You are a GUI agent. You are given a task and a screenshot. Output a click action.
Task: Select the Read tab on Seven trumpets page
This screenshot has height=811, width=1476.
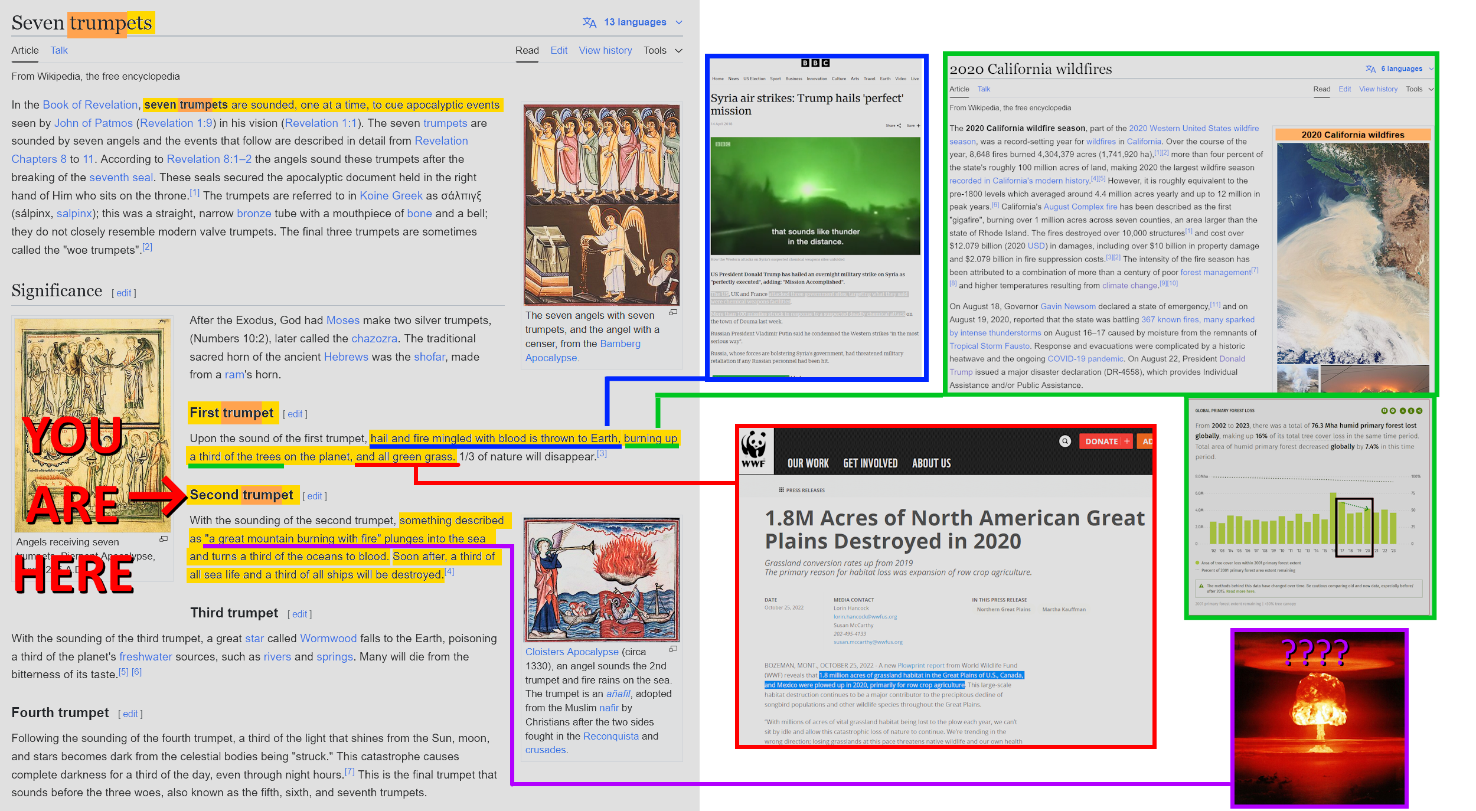tap(527, 51)
